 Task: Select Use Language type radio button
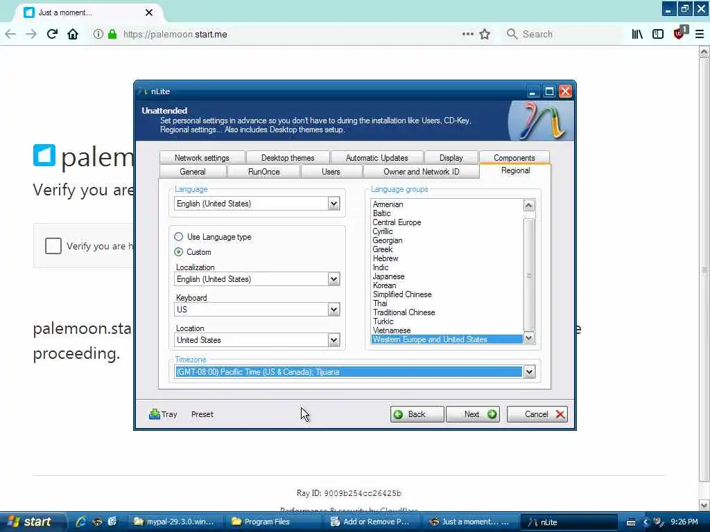178,237
